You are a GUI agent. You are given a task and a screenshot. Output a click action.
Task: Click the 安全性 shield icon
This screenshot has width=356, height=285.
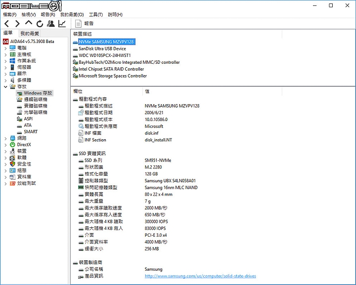12,164
